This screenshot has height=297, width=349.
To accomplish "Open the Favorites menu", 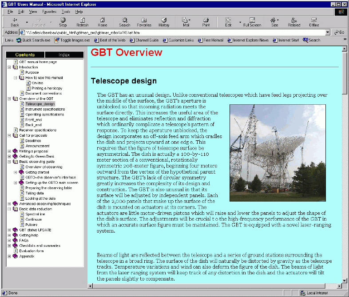I will pos(49,12).
